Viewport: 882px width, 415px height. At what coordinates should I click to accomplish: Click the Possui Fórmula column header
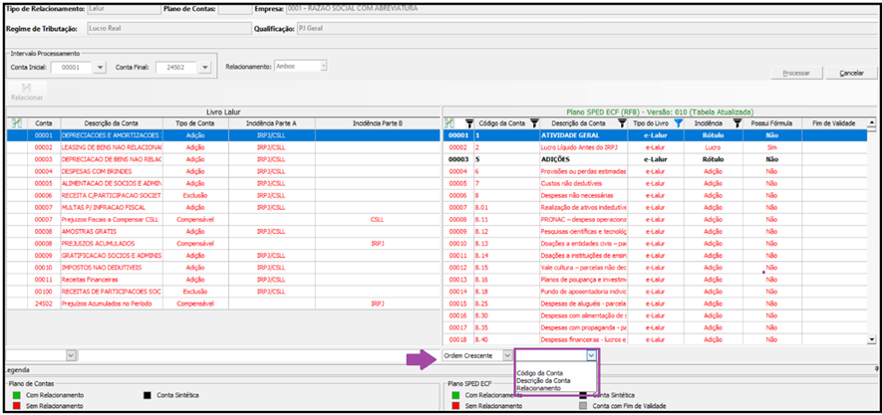771,123
